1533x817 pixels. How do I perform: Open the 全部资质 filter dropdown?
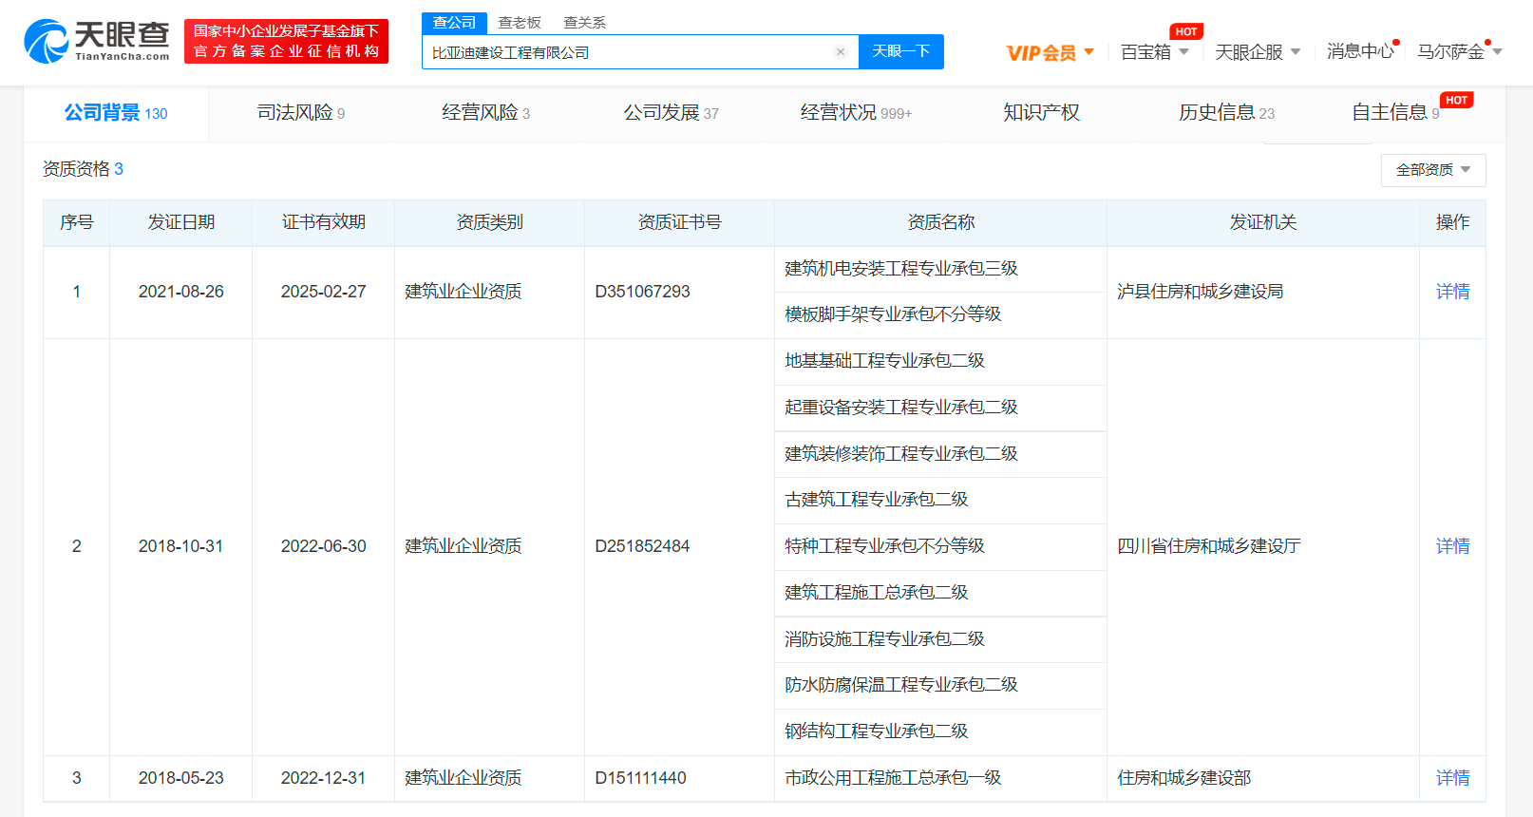1433,170
